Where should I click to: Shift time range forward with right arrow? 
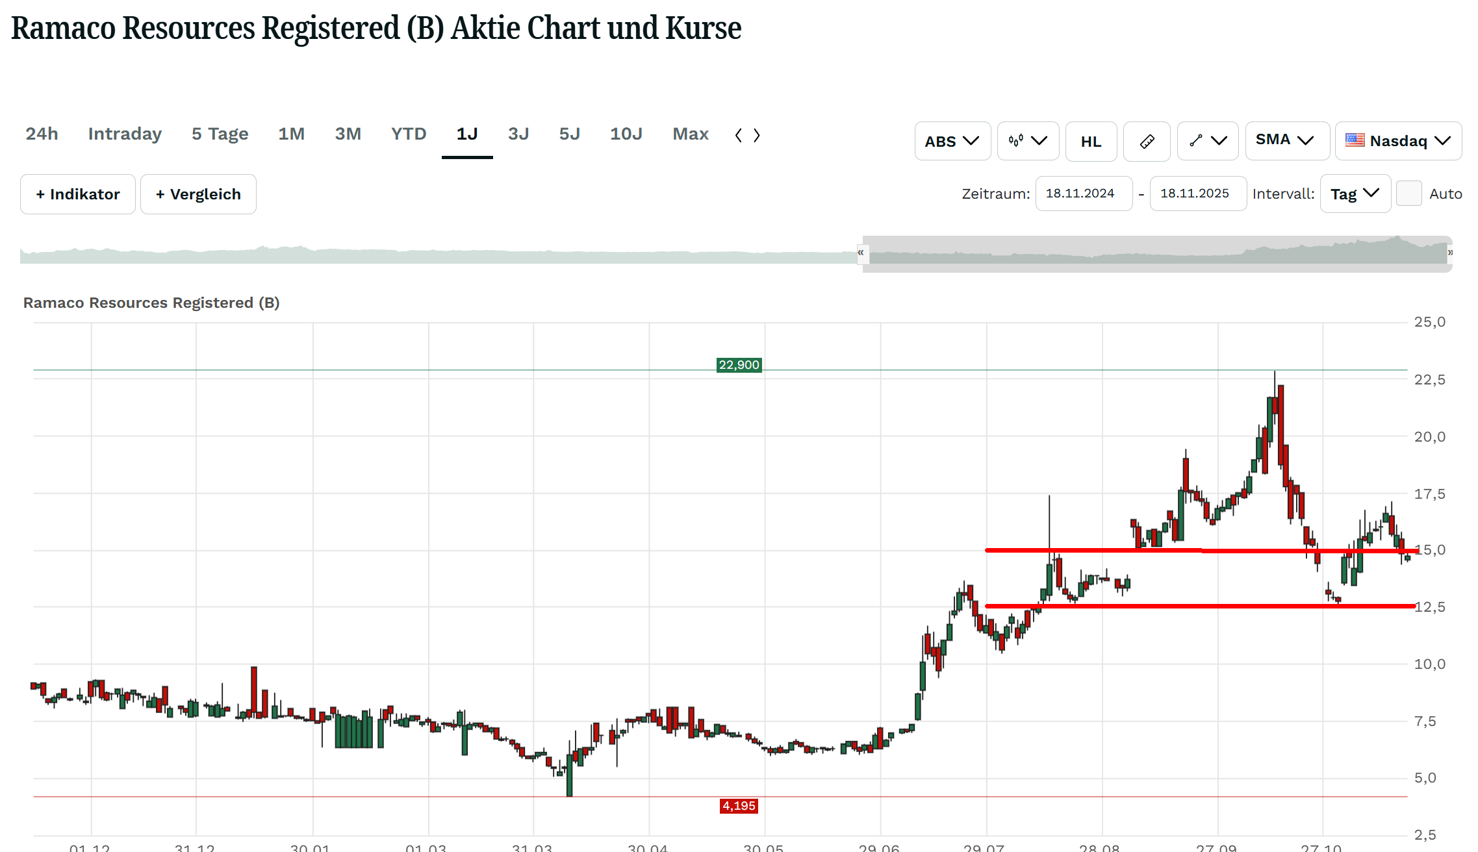click(x=757, y=135)
